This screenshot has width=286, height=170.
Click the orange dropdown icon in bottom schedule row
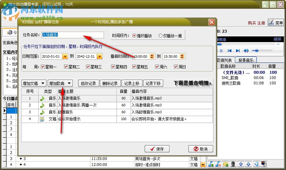203,165
